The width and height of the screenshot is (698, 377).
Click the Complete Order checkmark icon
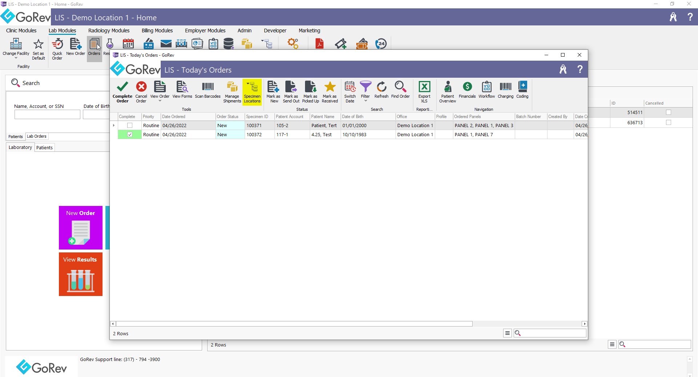pos(123,87)
